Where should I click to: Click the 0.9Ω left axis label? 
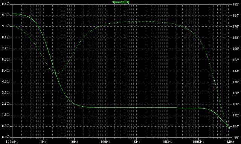click(6, 126)
